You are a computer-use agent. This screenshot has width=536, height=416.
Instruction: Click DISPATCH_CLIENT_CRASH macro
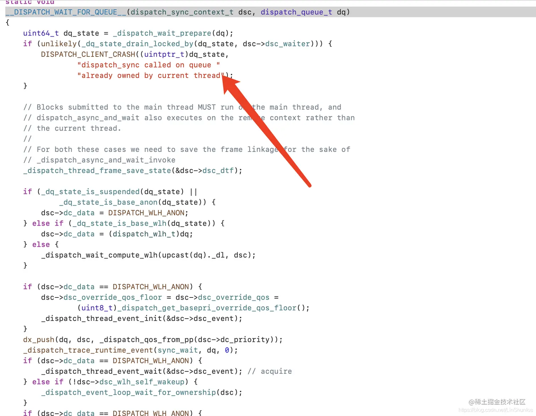[x=88, y=54]
